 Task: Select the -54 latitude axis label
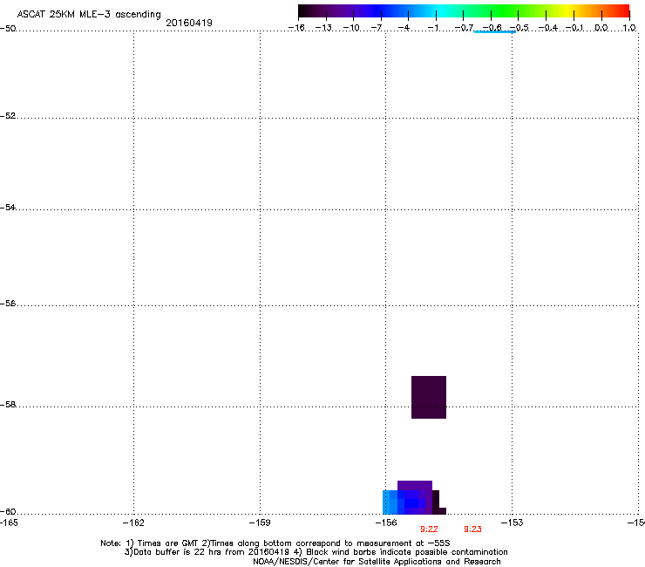pyautogui.click(x=8, y=207)
